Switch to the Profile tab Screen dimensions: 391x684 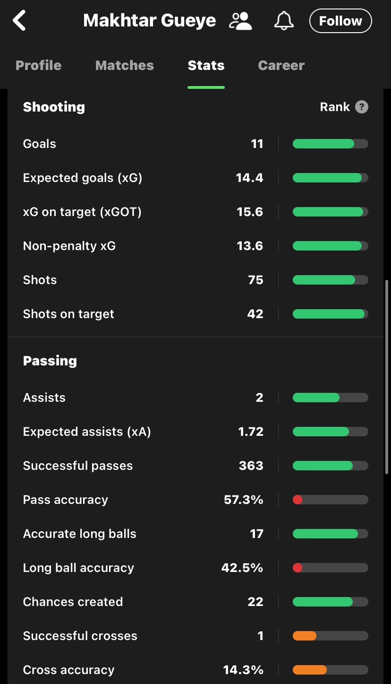pyautogui.click(x=39, y=65)
